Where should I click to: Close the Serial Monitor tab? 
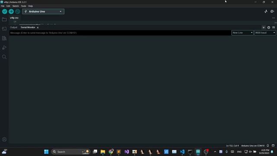pyautogui.click(x=38, y=27)
